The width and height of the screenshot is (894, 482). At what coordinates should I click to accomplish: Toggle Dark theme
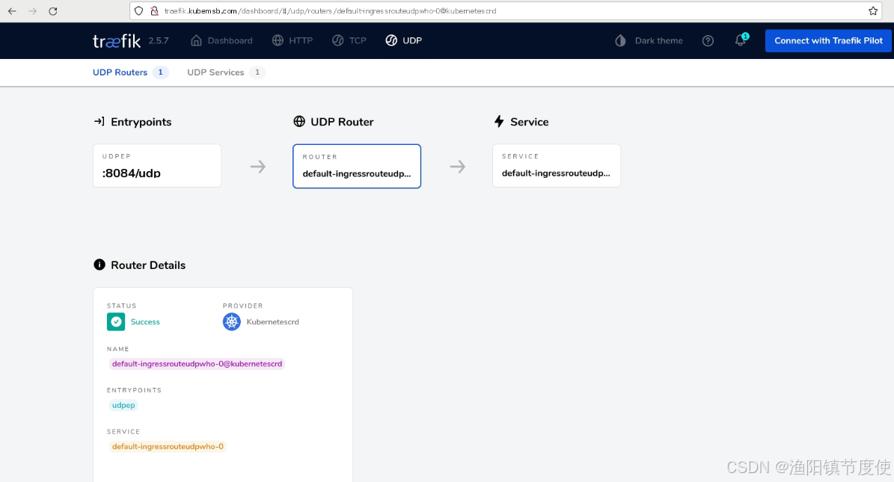pyautogui.click(x=649, y=40)
